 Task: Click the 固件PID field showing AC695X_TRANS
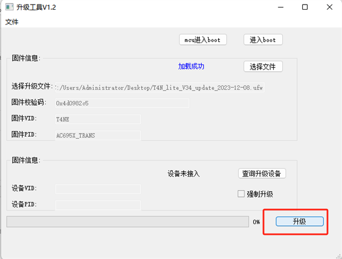point(97,135)
